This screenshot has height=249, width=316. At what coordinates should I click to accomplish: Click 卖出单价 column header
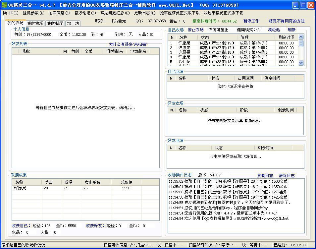click(x=97, y=182)
